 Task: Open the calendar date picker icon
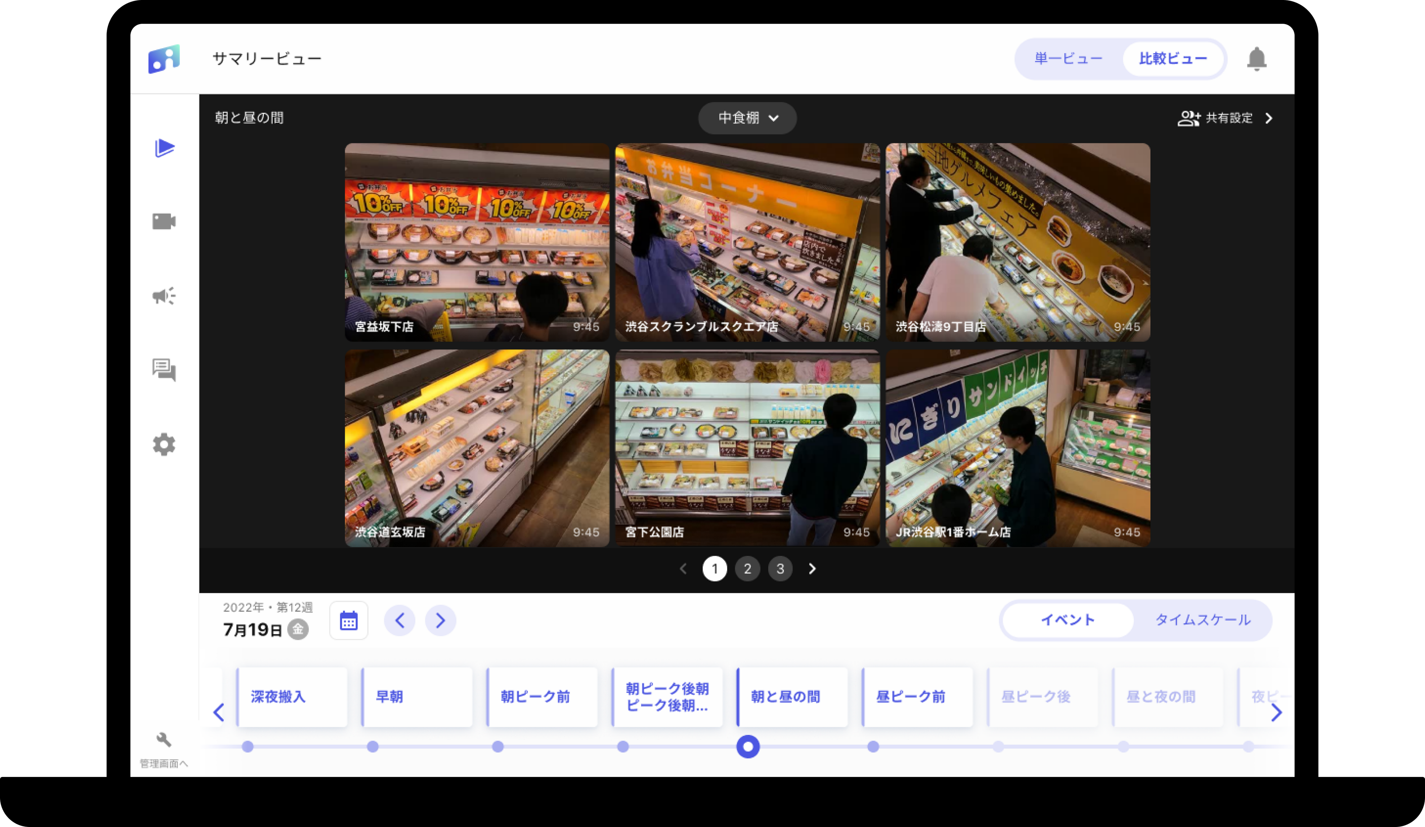pyautogui.click(x=348, y=620)
